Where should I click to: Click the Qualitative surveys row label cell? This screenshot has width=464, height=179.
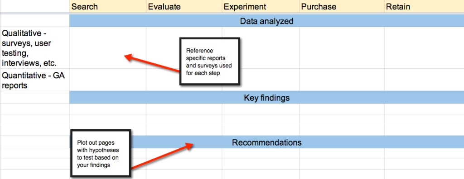pyautogui.click(x=34, y=48)
